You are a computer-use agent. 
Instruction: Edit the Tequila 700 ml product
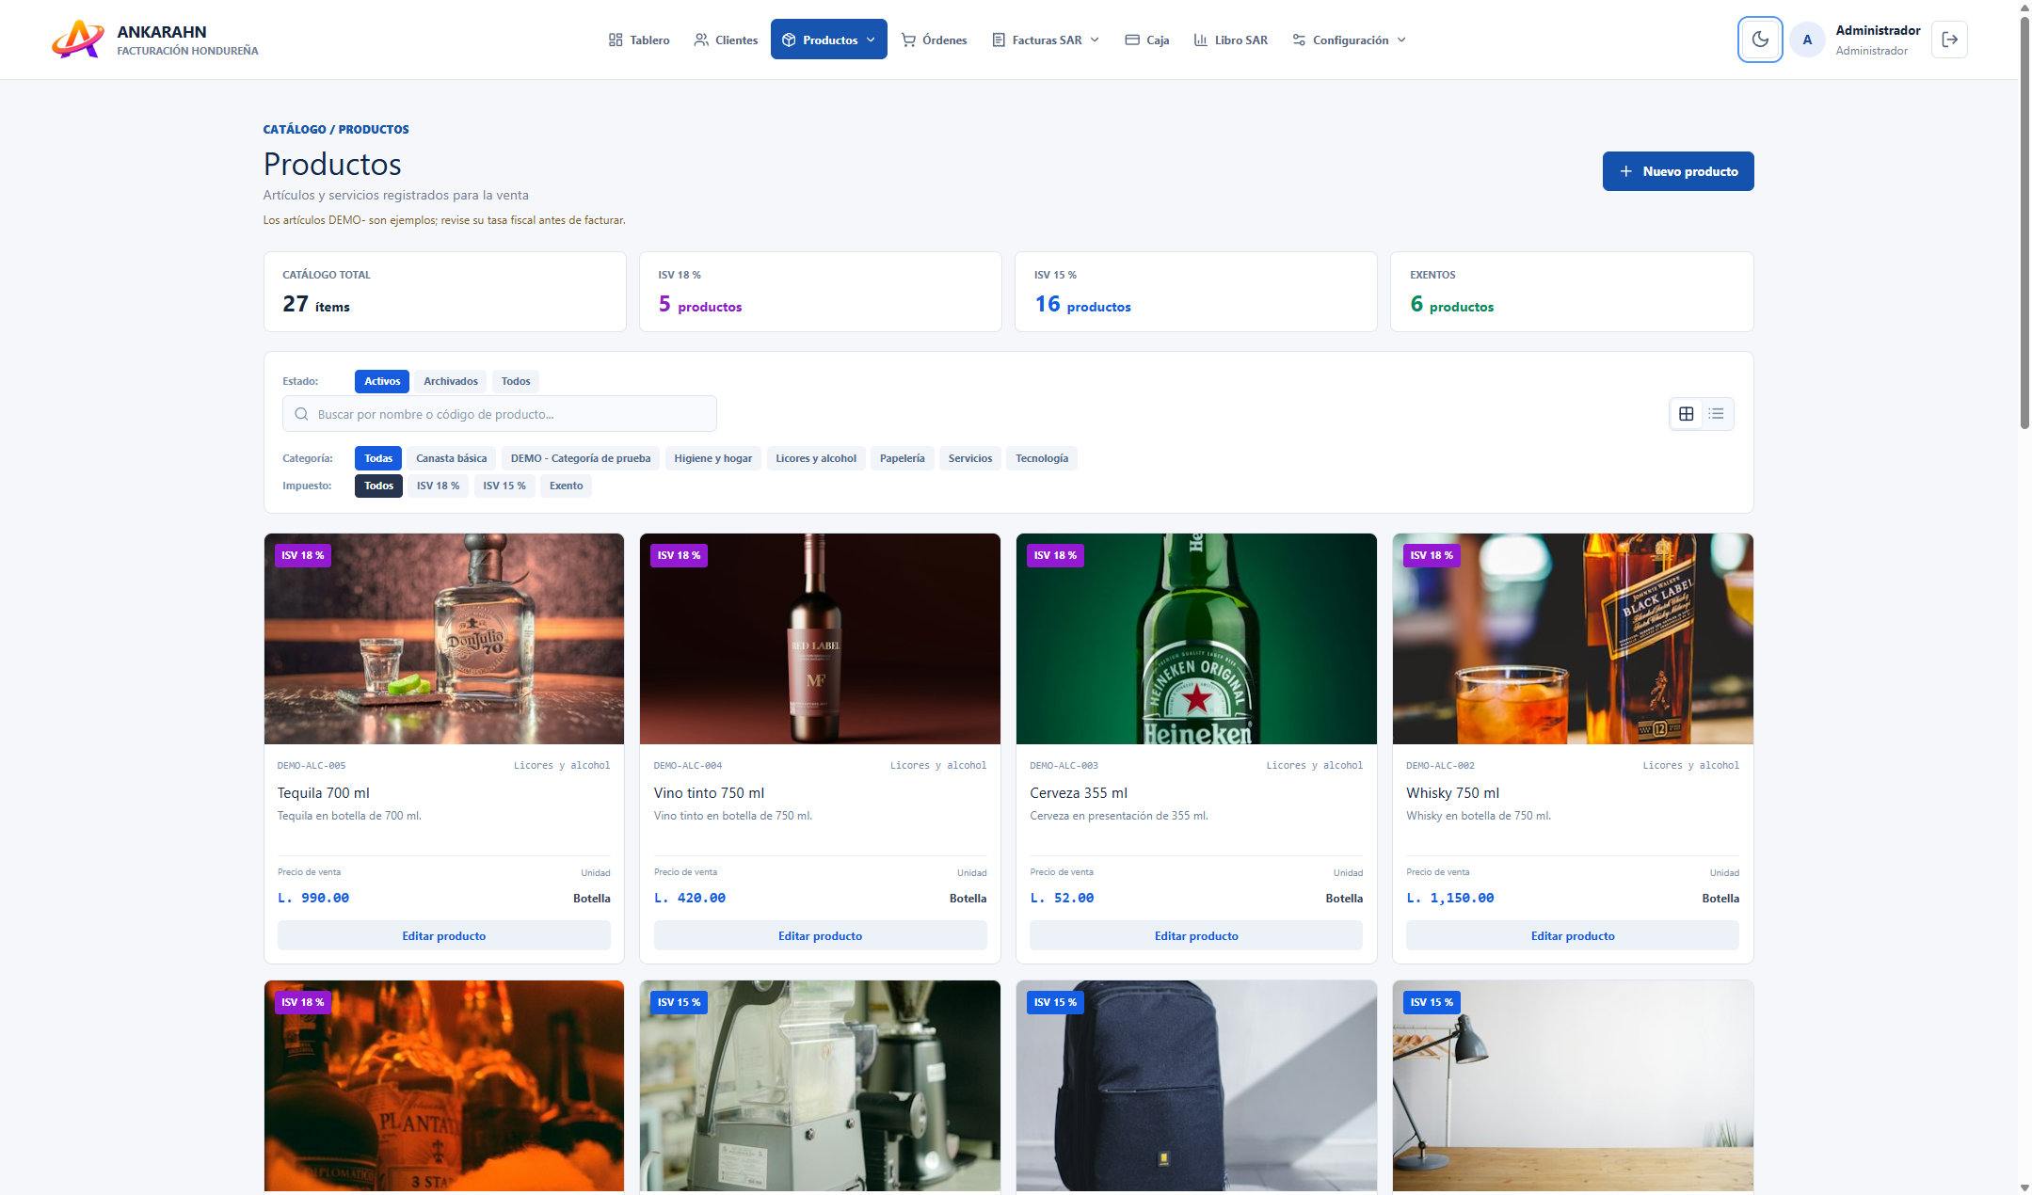[443, 935]
